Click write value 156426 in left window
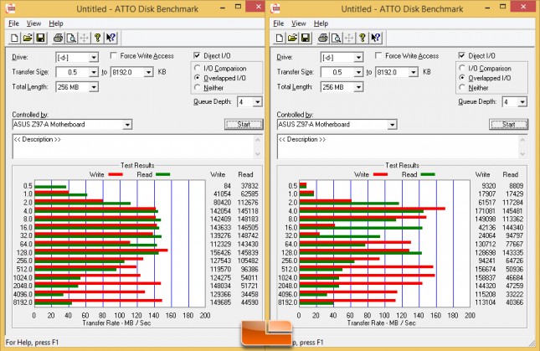Viewport: 540px width, 351px height. coord(220,252)
